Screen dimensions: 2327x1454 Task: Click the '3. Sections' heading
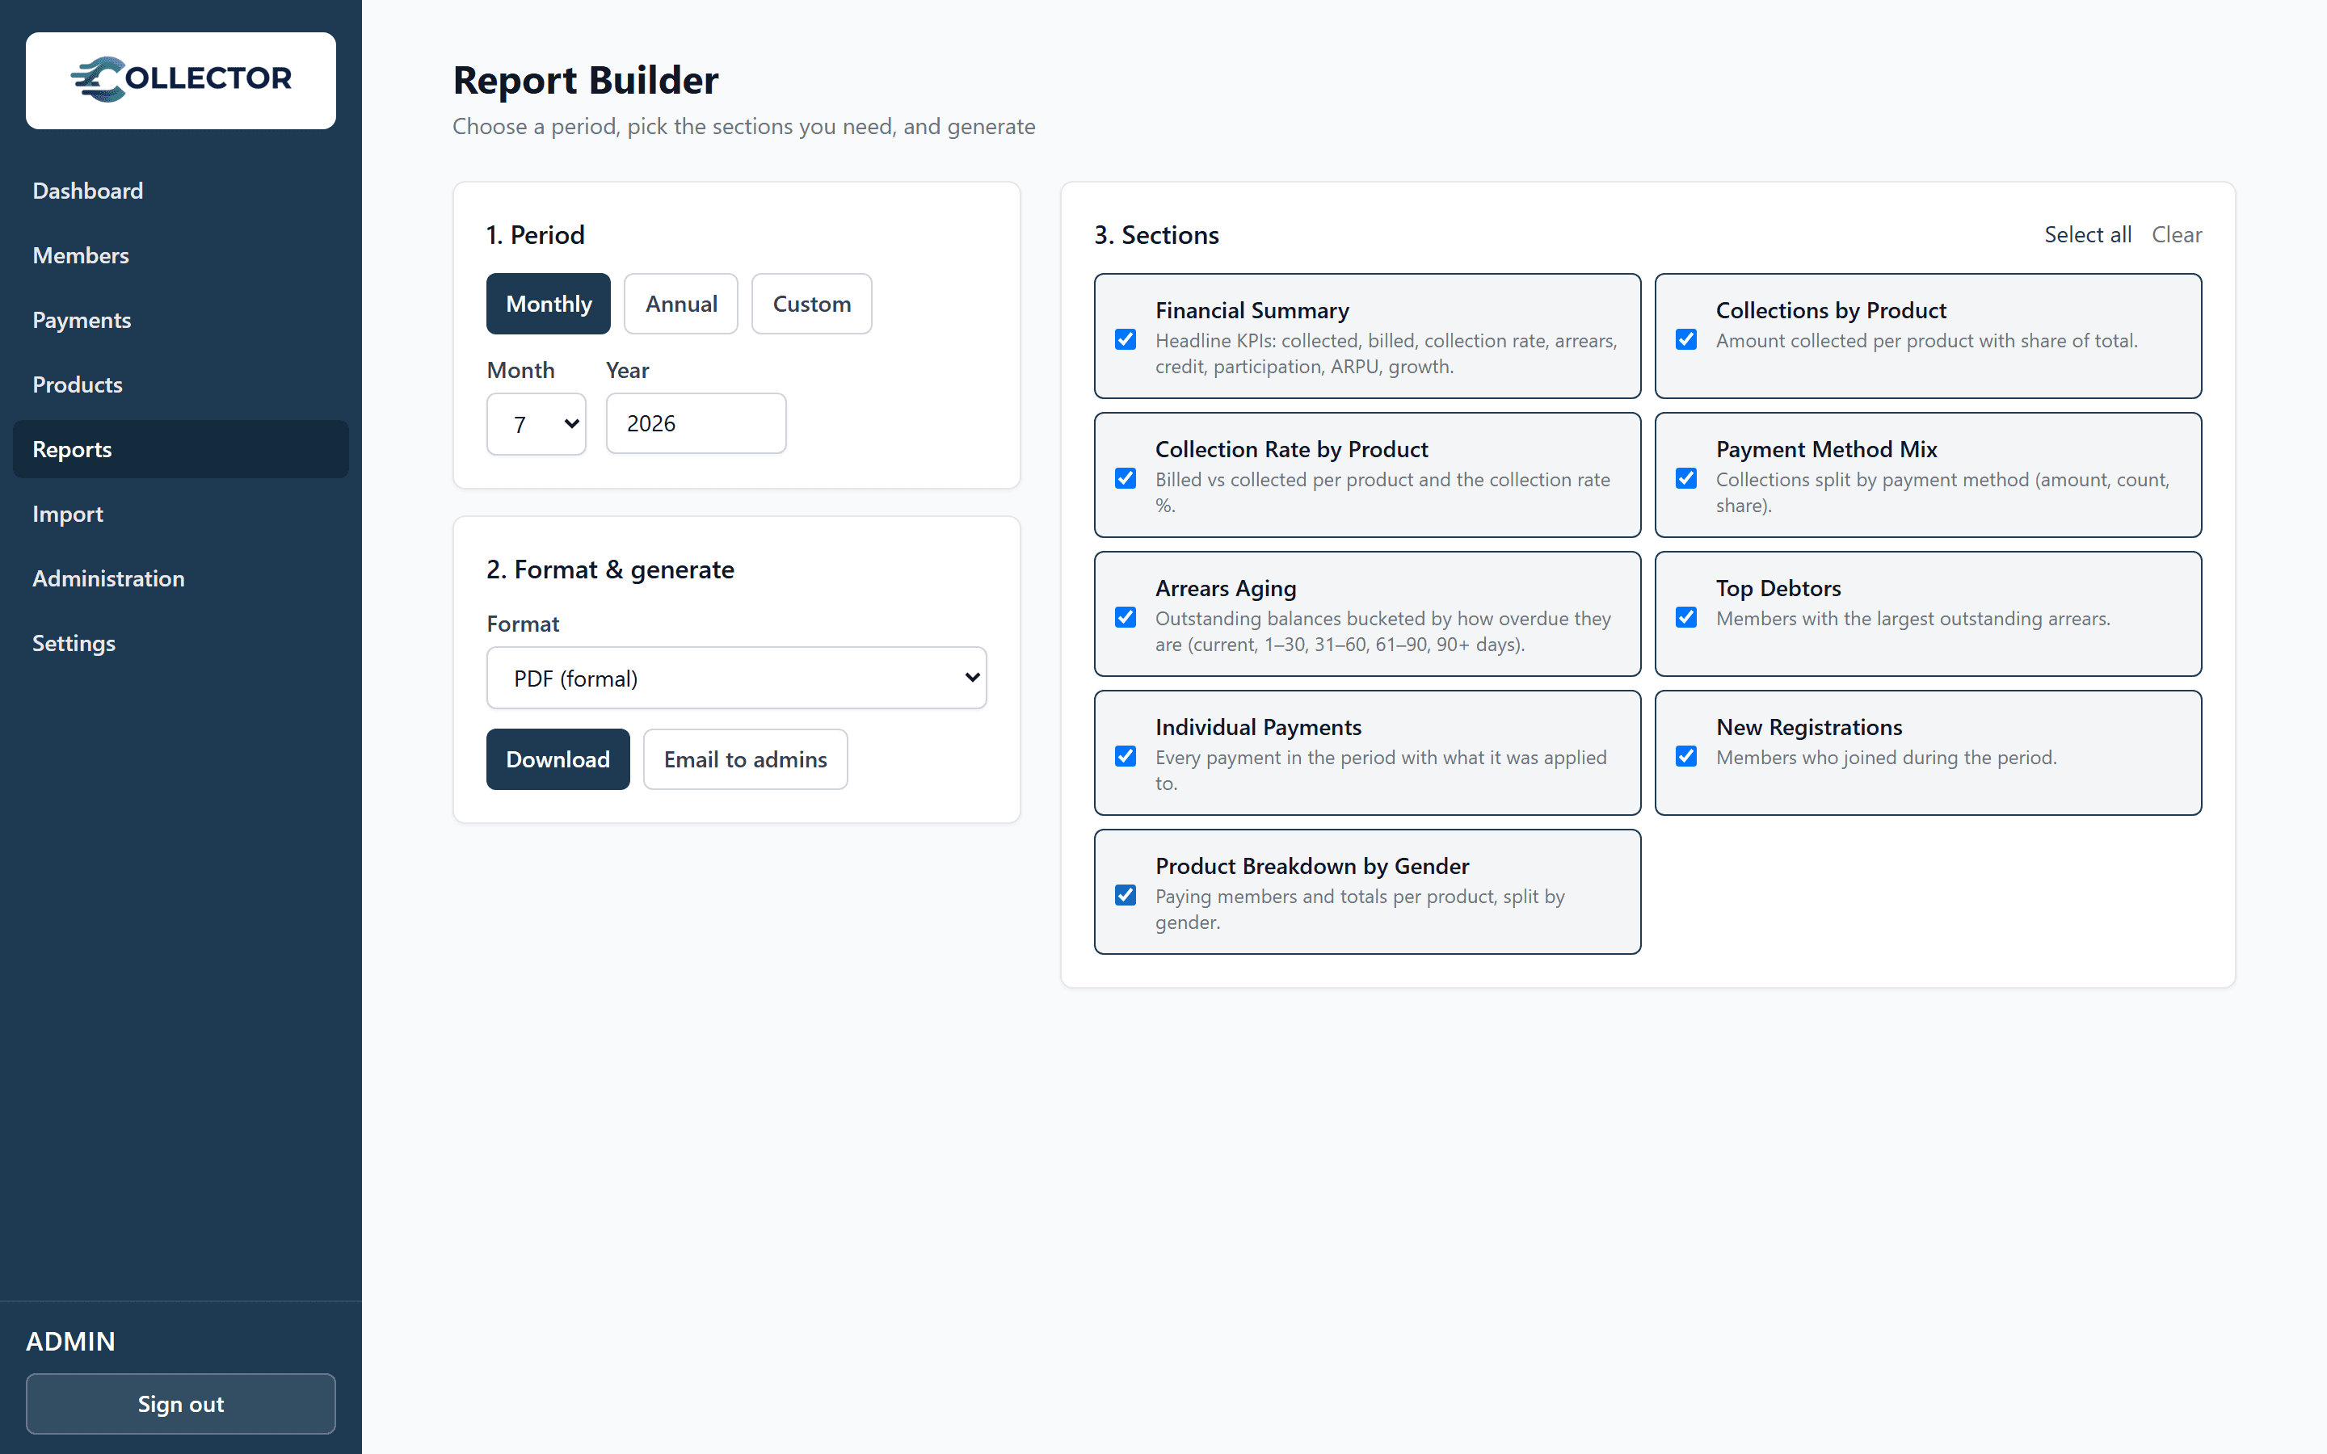tap(1155, 234)
